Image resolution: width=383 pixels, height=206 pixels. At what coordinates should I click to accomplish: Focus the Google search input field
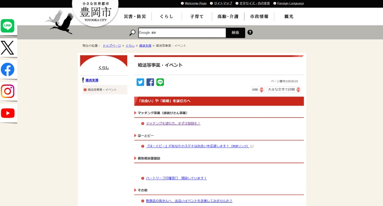click(182, 33)
